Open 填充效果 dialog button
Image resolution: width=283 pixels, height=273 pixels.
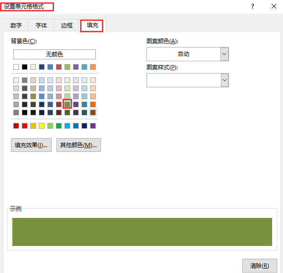click(x=31, y=145)
